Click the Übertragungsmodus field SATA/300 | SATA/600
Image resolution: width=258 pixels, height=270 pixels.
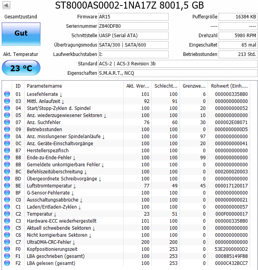[133, 45]
